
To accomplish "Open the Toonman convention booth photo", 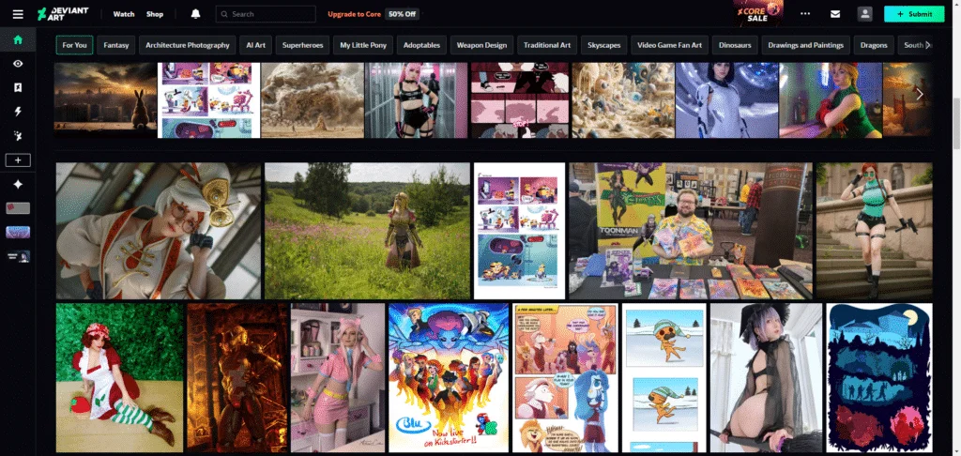I will tap(691, 231).
